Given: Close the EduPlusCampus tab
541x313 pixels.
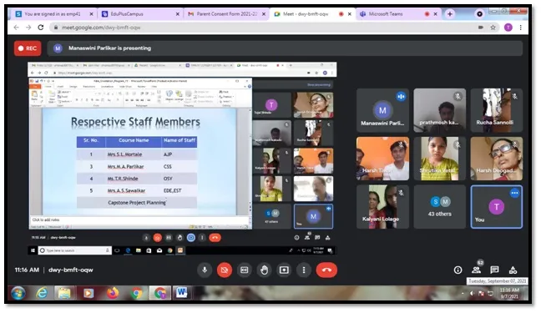Looking at the screenshot, I should (177, 14).
